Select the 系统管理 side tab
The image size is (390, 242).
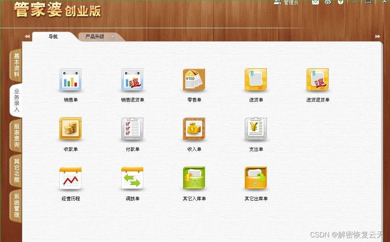(x=16, y=206)
